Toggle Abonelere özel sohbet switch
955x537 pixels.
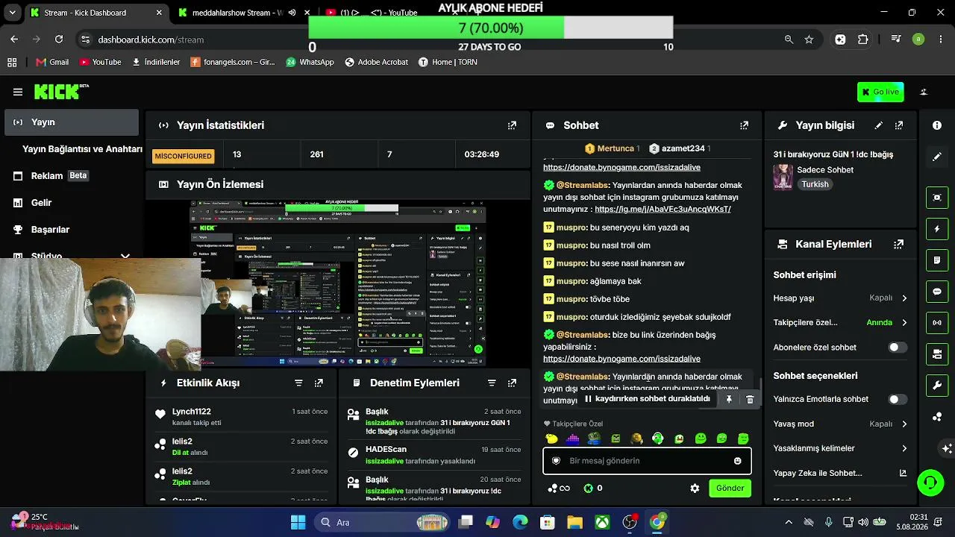[898, 348]
